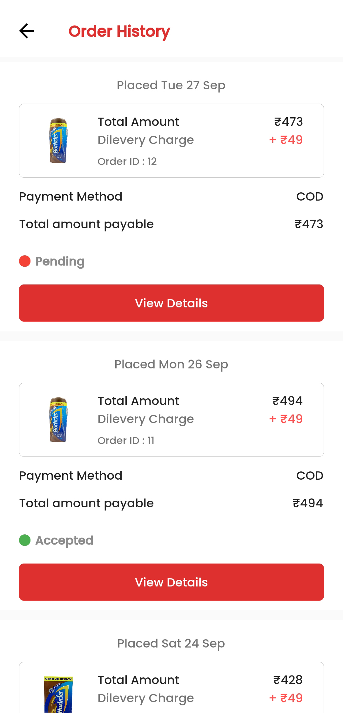This screenshot has height=713, width=343.
Task: View details of Tue 27 Sep order
Action: click(171, 303)
